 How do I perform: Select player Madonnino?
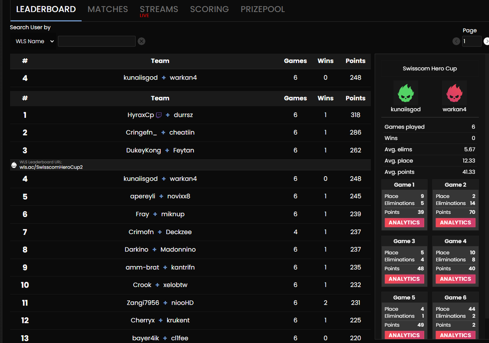[178, 250]
